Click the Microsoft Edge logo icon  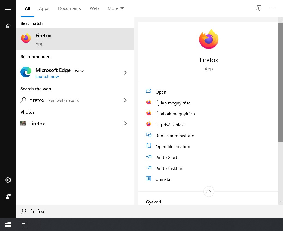[x=26, y=72]
